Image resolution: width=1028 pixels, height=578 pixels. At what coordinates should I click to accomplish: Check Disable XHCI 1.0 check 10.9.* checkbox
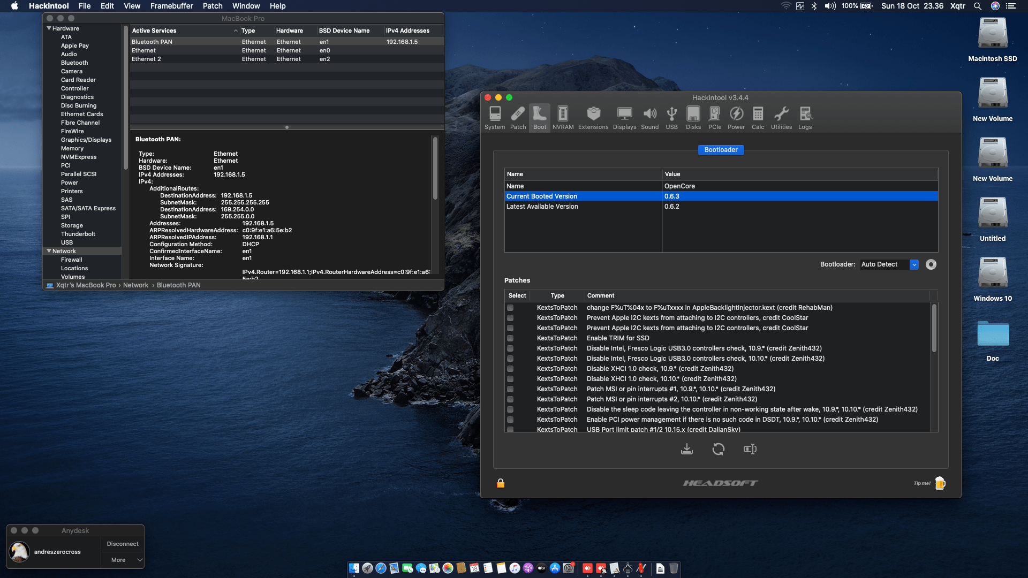coord(510,369)
